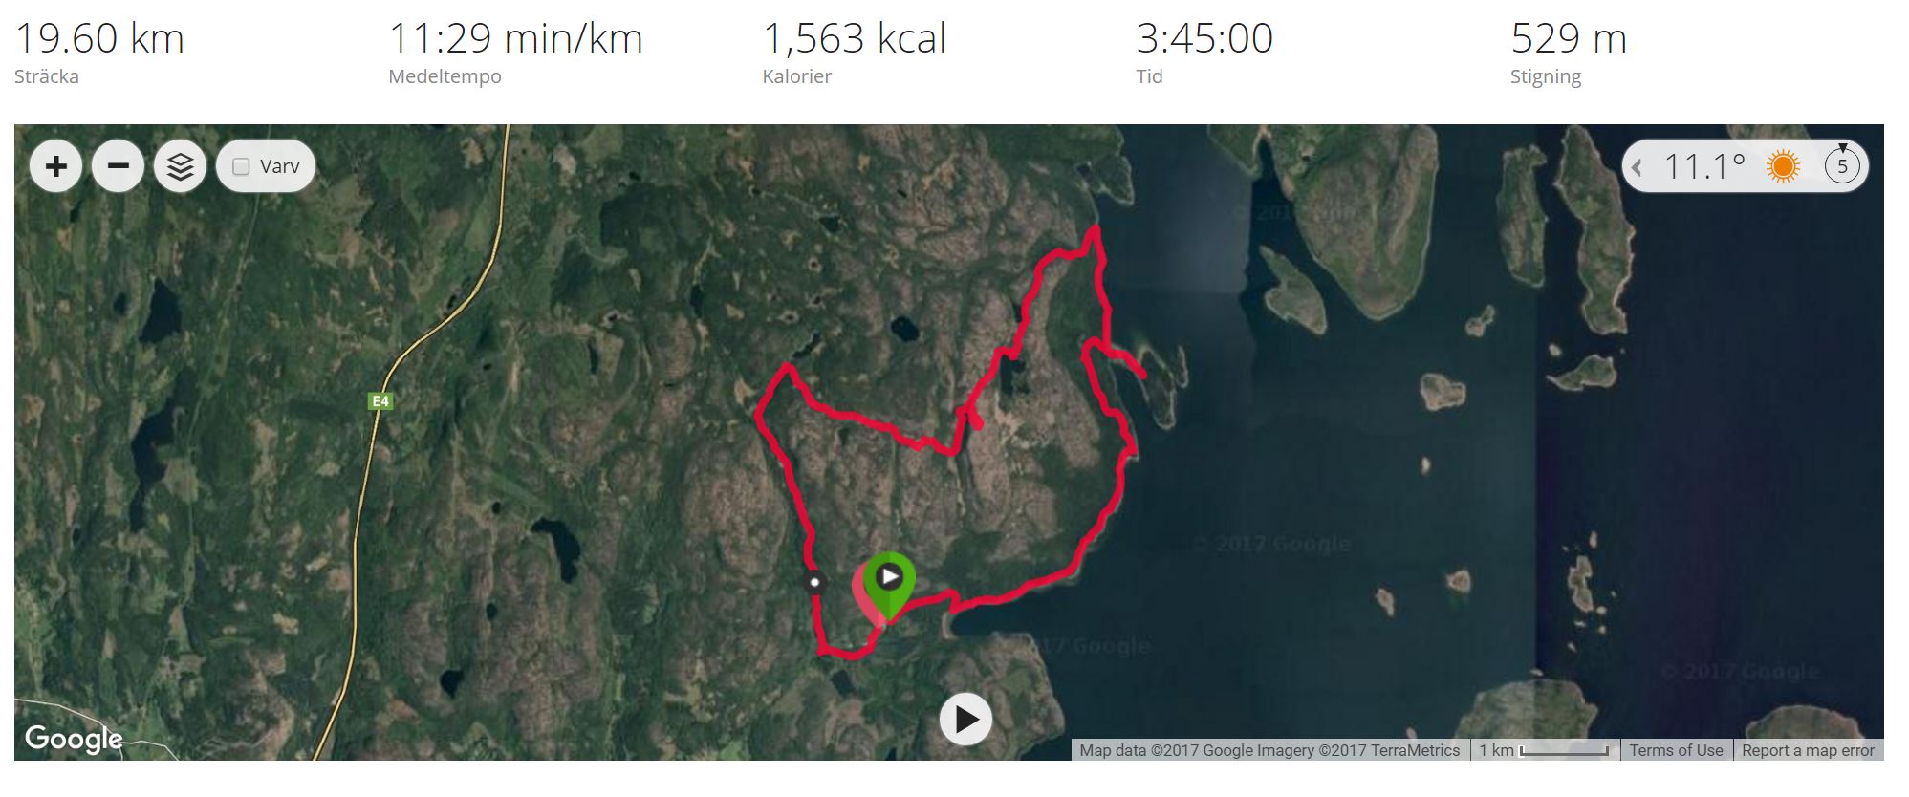Click the Google logo on map

click(x=74, y=738)
